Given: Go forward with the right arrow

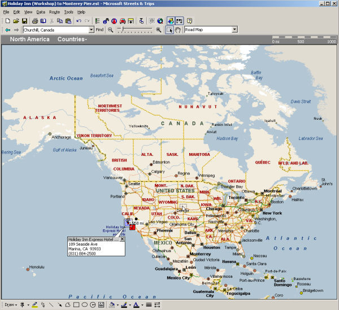Looking at the screenshot, I should tap(16, 30).
